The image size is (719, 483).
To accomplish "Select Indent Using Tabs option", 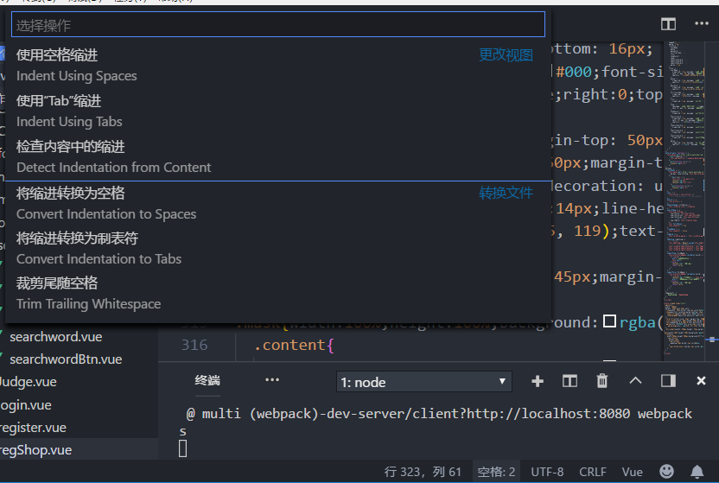I will 278,111.
